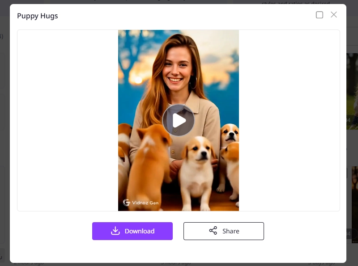Click the square expand icon near the close button
Viewport: 358px width, 266px height.
[320, 15]
